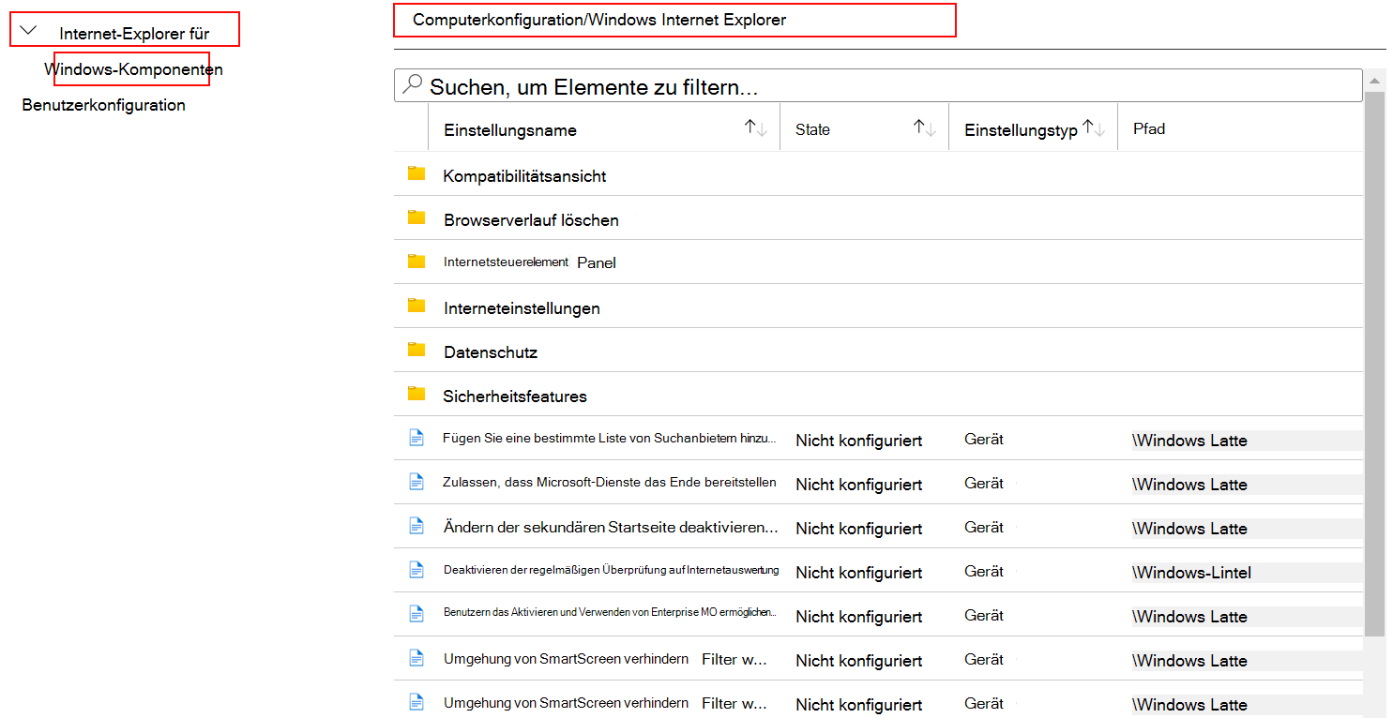Click document icon for Enterprise MO setting
1393x718 pixels.
pyautogui.click(x=416, y=614)
